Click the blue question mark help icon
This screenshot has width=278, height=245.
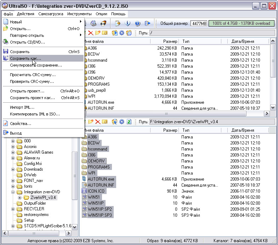137,23
